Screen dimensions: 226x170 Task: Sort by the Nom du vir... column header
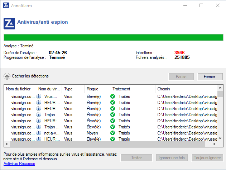(x=49, y=89)
